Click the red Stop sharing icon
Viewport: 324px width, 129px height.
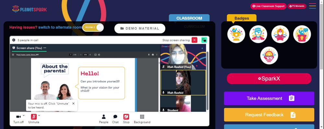pos(126,117)
